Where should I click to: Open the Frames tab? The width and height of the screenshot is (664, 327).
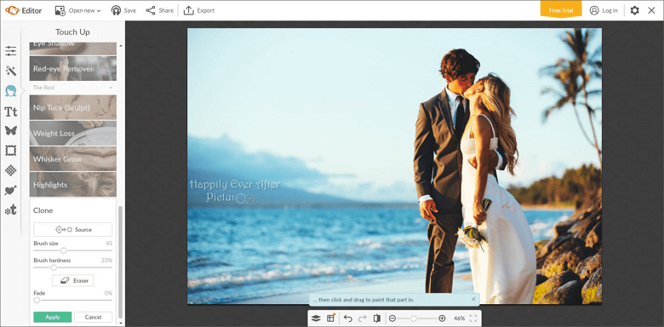click(x=10, y=151)
